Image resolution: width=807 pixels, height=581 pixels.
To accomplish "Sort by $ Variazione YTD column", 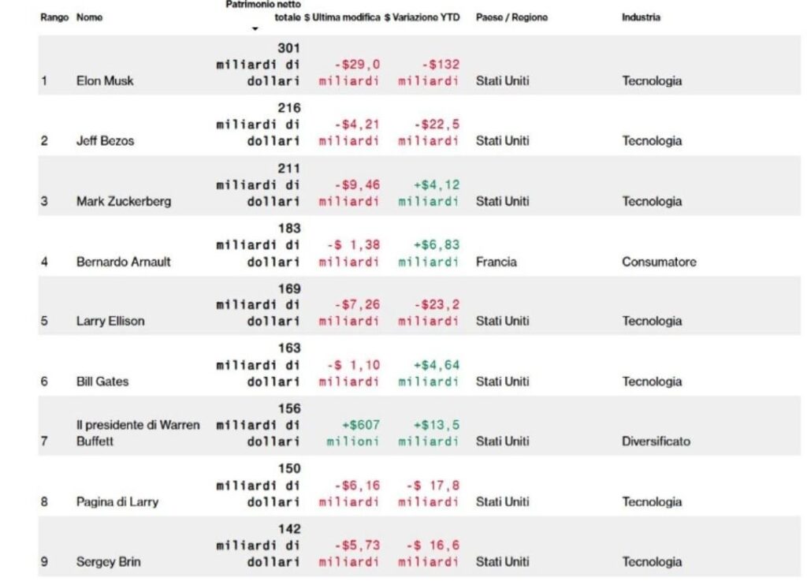I will tap(422, 17).
